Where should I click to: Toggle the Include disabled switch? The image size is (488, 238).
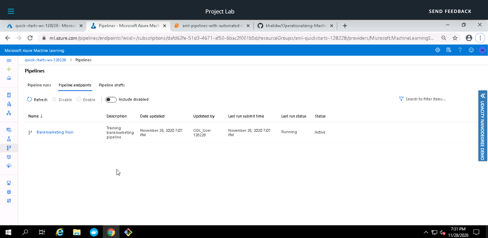(x=111, y=99)
